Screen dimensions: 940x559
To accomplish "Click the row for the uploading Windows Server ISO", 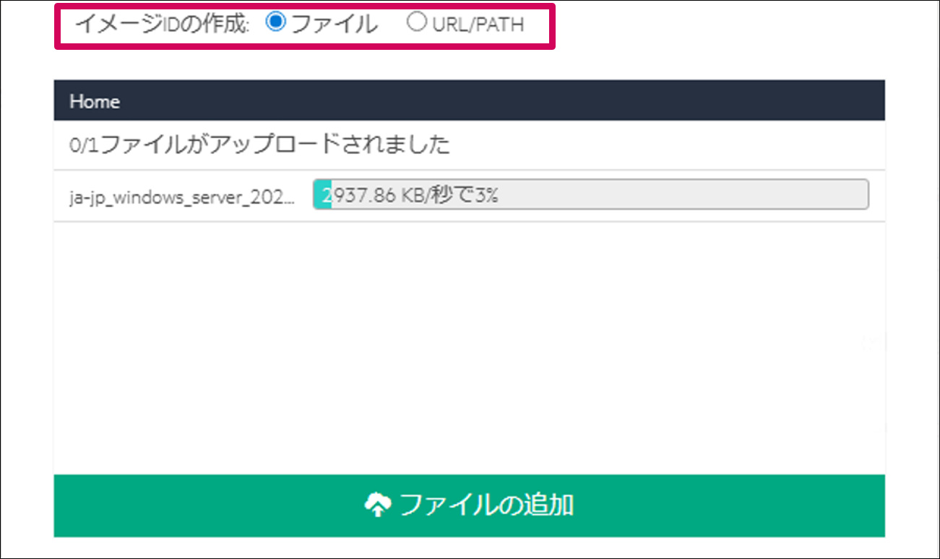I will coord(469,194).
